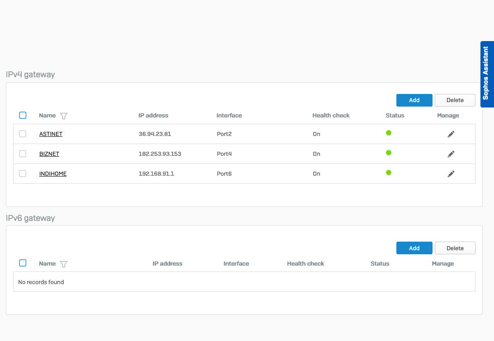Click the IPv4 table Health check header
The image size is (494, 341).
[x=331, y=116]
